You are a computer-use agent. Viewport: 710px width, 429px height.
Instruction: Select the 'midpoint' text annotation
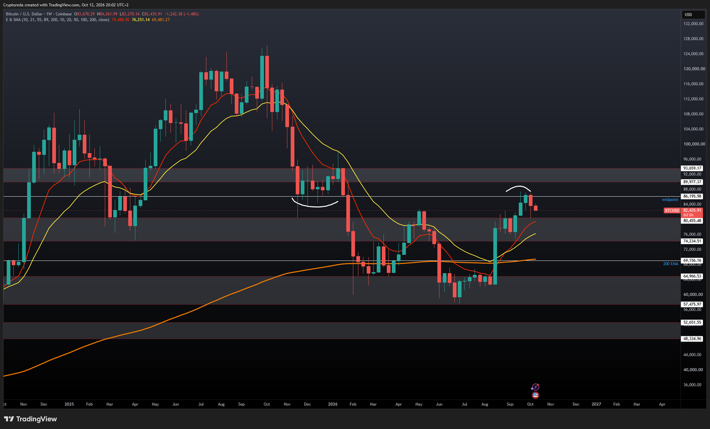click(670, 200)
